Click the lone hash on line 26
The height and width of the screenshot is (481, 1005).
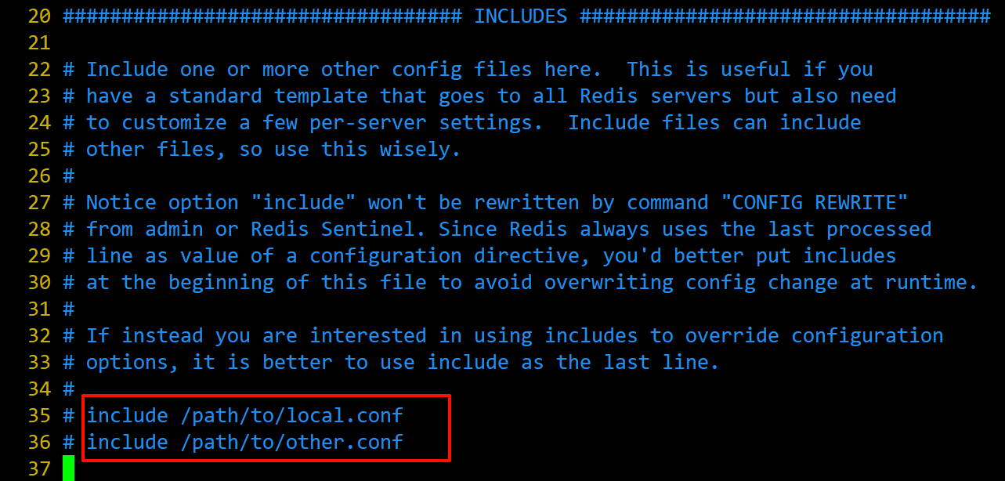pyautogui.click(x=68, y=175)
